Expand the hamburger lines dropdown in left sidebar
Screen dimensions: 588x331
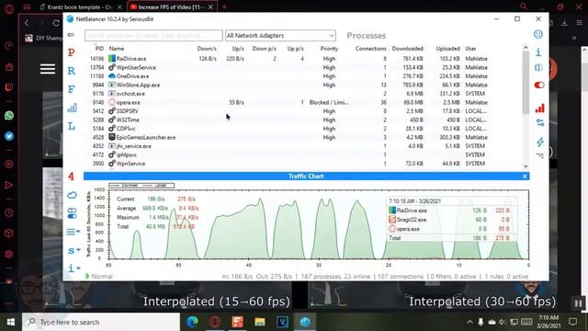pyautogui.click(x=73, y=232)
